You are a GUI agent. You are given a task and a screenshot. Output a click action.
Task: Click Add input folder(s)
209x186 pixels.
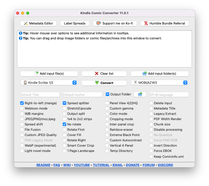[160, 74]
